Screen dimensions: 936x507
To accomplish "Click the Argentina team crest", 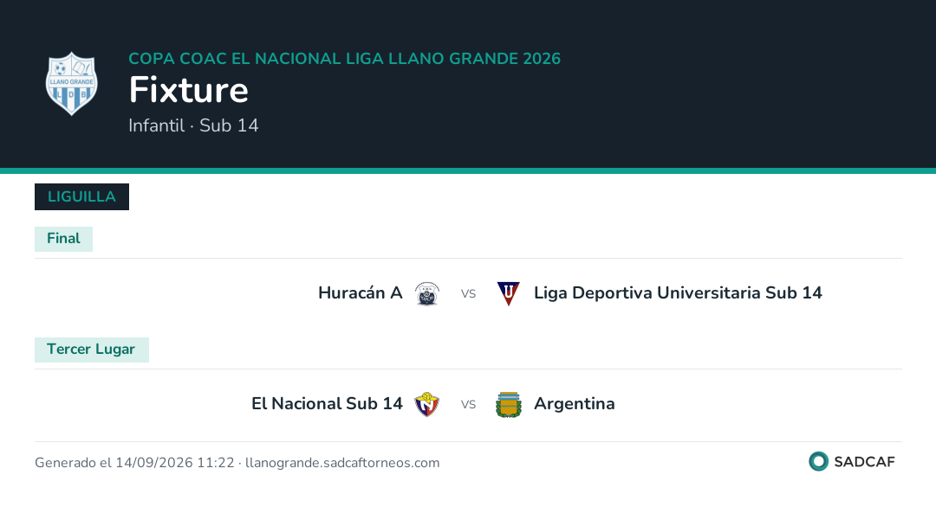I will (509, 405).
